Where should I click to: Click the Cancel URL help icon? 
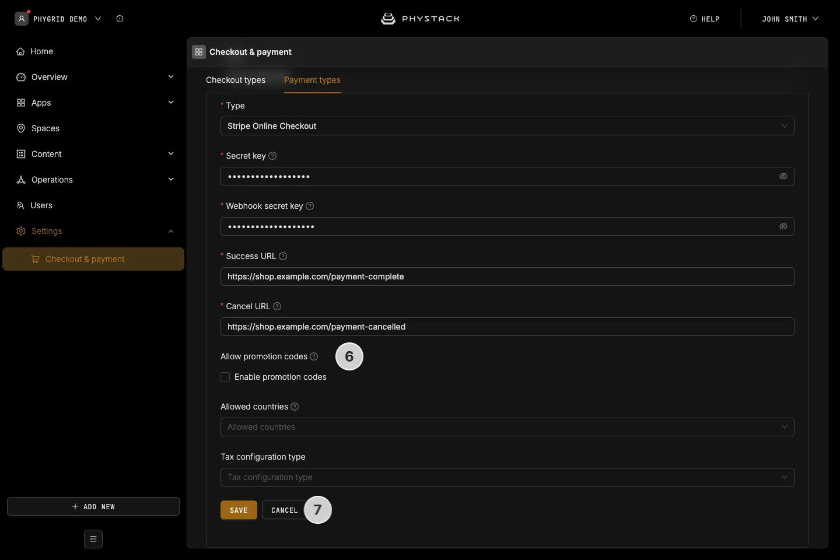[277, 306]
